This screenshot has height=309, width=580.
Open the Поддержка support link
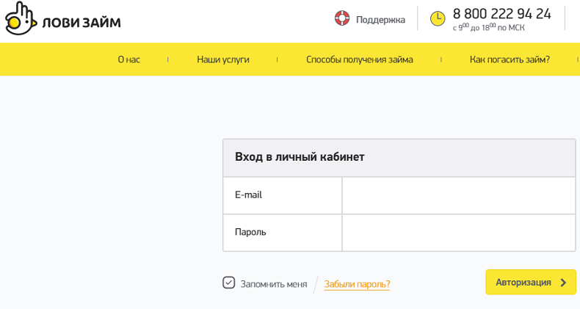pos(380,20)
